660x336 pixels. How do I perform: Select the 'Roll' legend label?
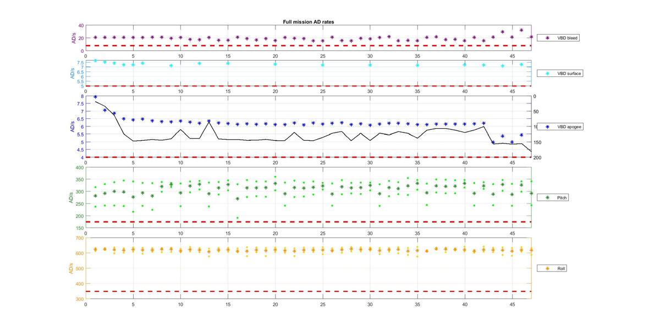coord(561,268)
